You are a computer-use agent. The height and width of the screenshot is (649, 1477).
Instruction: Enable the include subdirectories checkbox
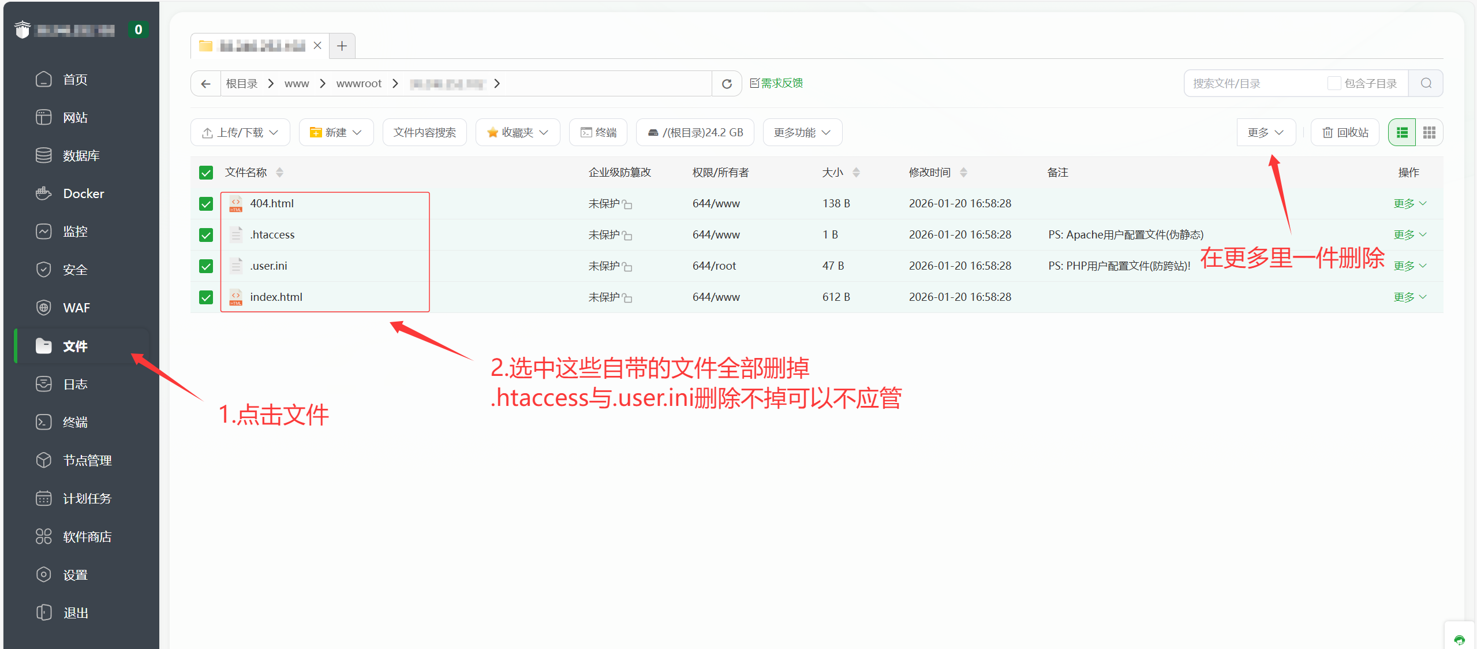pos(1334,83)
